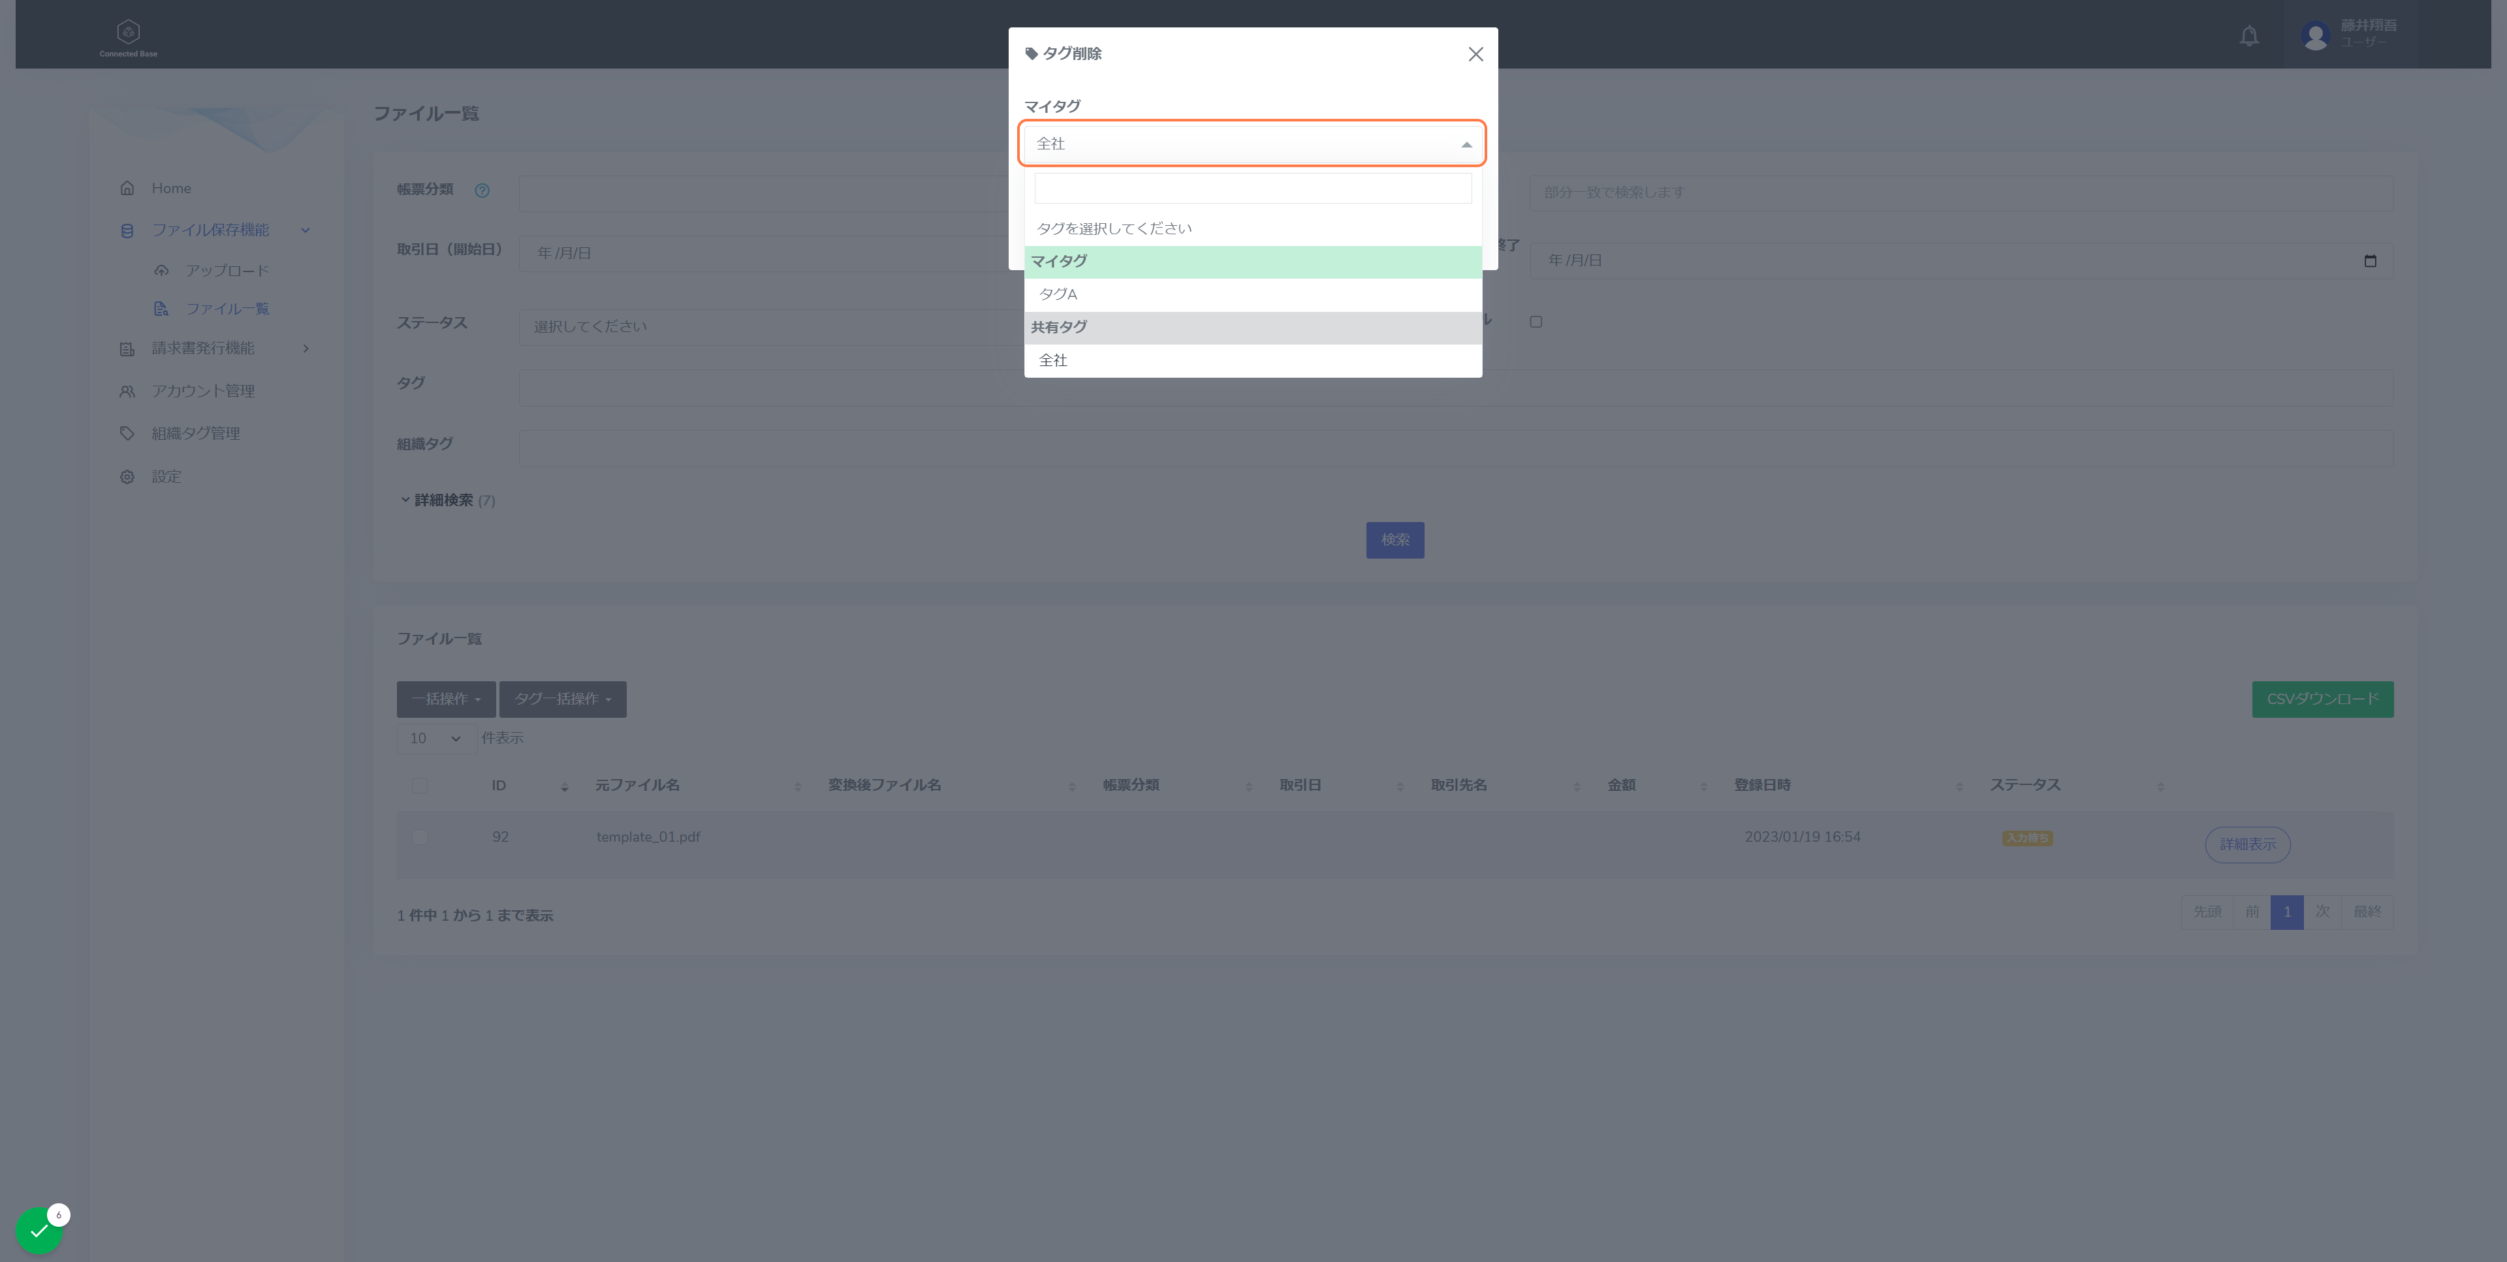2507x1262 pixels.
Task: Open the notifications bell
Action: [x=2248, y=36]
